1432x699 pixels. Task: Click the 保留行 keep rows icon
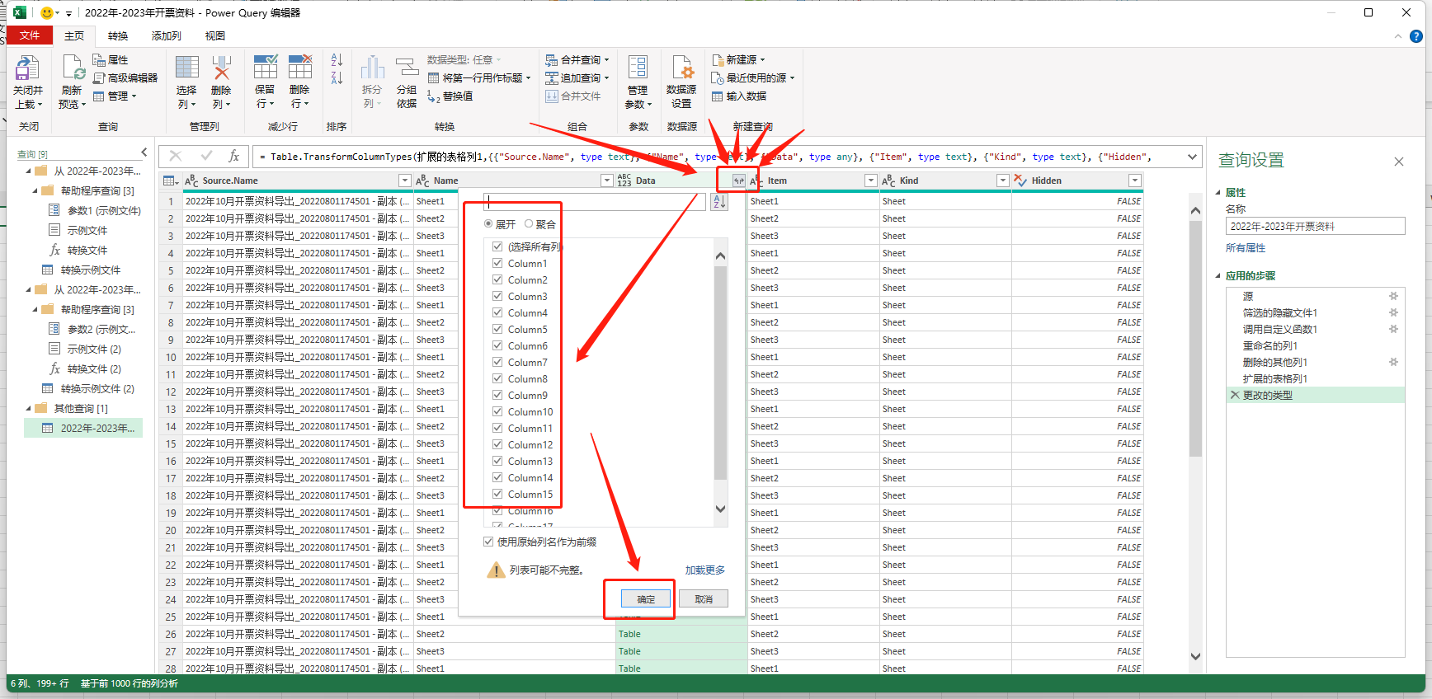tap(265, 68)
